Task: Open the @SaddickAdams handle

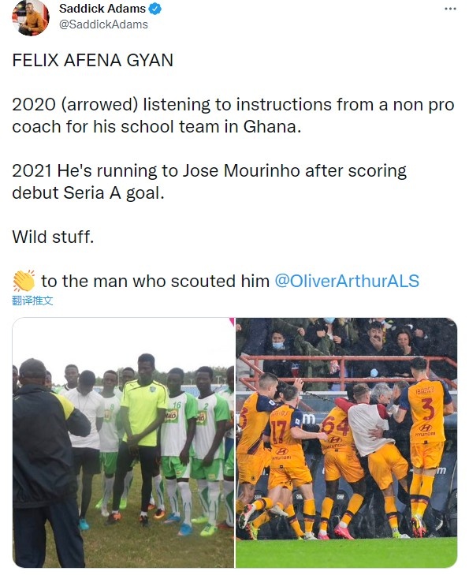Action: tap(103, 24)
